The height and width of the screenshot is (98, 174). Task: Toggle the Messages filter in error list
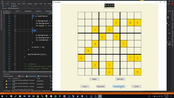click(x=43, y=76)
